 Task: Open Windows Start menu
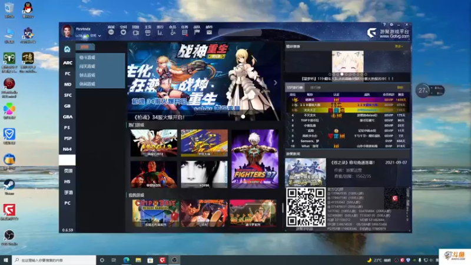pos(6,260)
